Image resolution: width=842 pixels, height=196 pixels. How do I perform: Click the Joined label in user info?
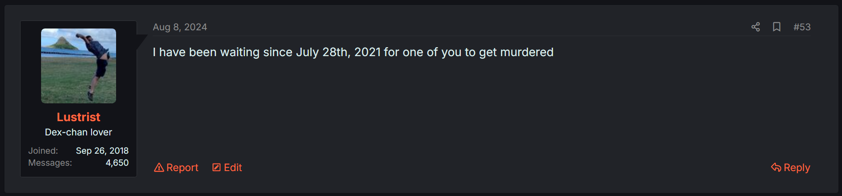coord(43,151)
